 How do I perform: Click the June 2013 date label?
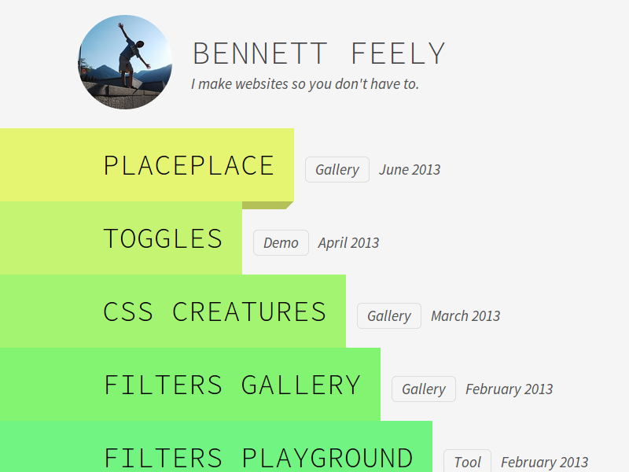(x=409, y=169)
